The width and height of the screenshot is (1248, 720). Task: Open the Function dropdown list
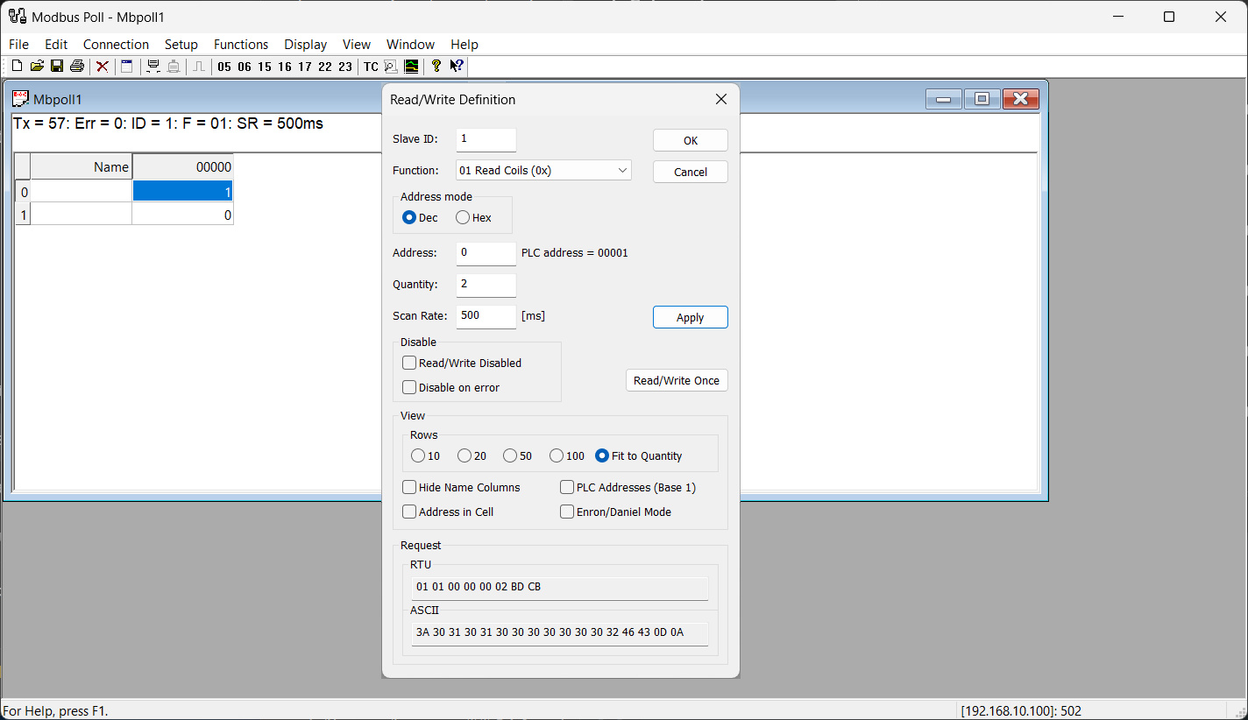pyautogui.click(x=543, y=170)
